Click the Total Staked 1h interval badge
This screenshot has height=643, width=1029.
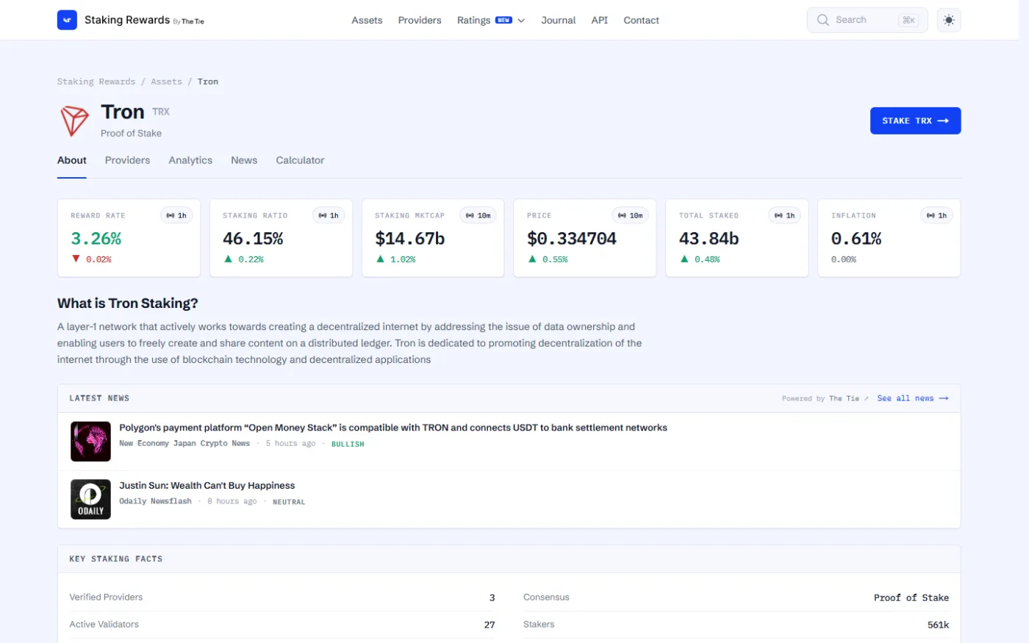pos(785,215)
